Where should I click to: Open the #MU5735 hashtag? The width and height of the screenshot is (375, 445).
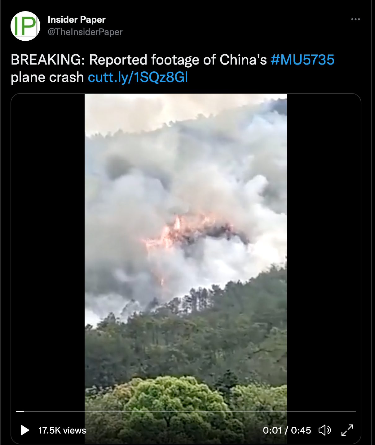pyautogui.click(x=302, y=60)
